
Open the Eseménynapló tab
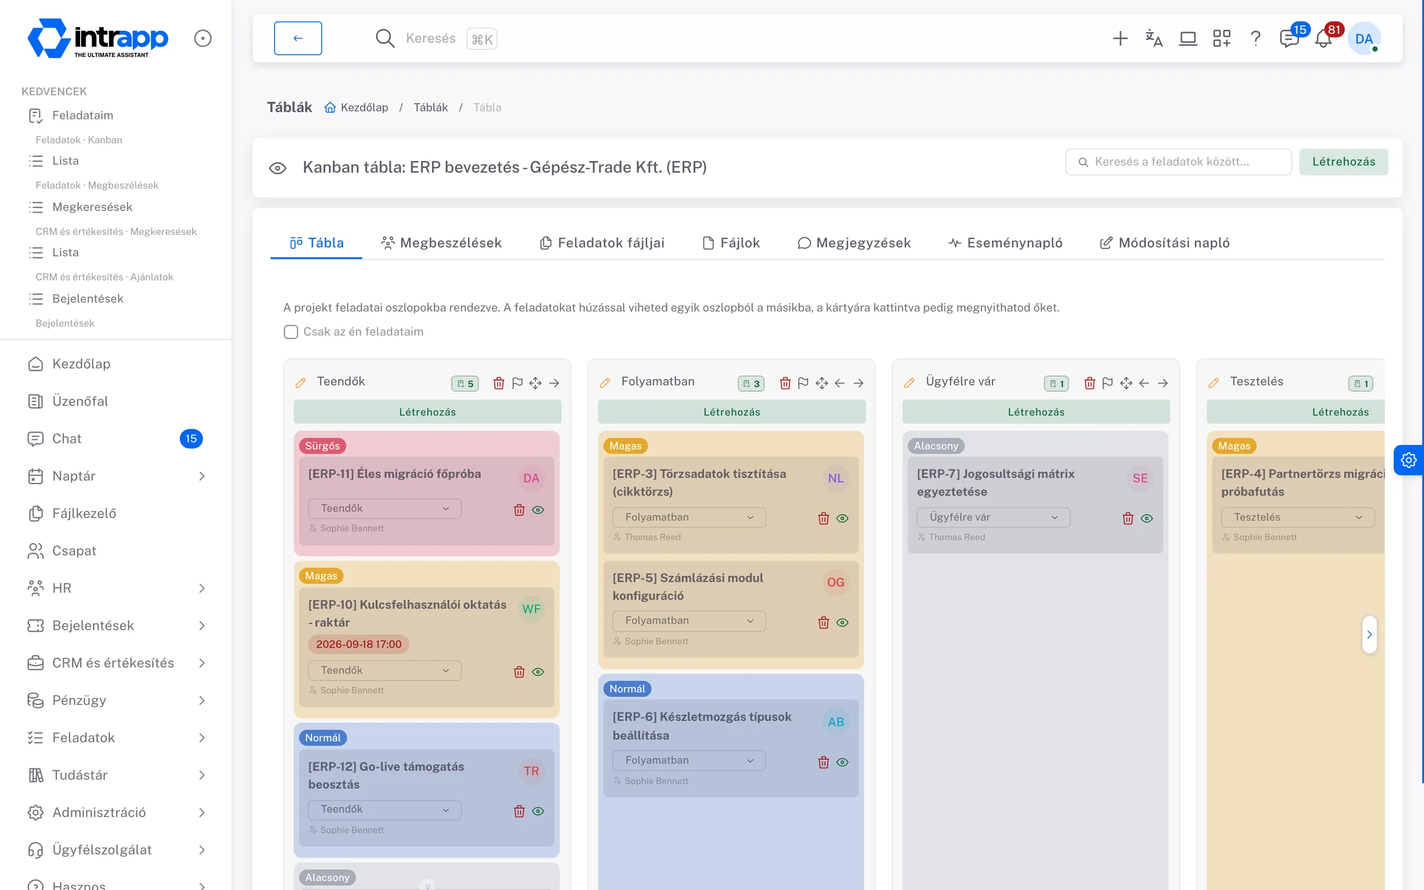(1005, 243)
